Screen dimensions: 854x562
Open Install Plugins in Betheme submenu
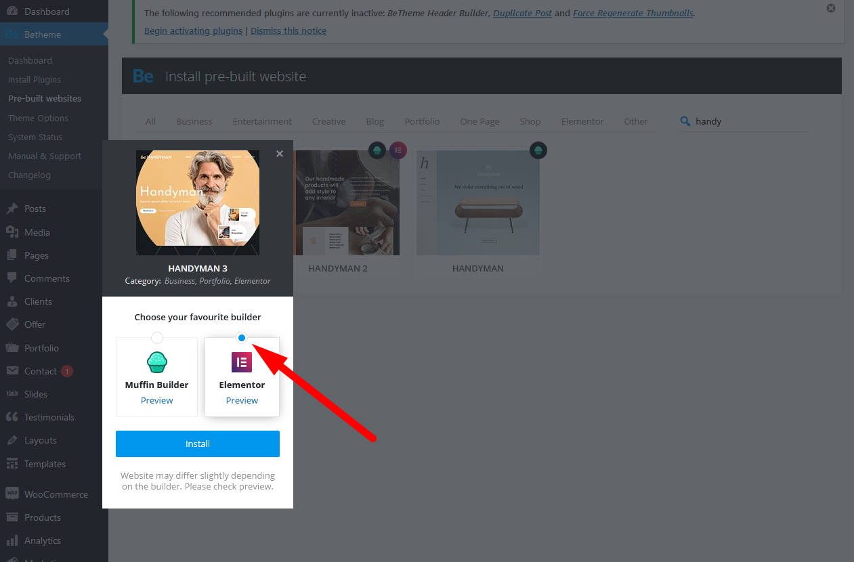(35, 79)
